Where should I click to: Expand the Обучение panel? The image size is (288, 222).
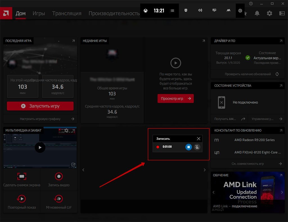[x=281, y=175]
